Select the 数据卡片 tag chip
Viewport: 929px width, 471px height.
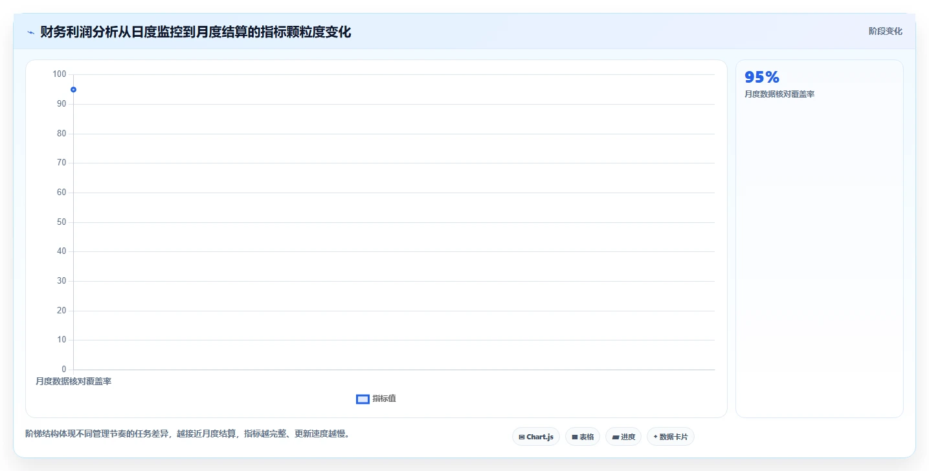[671, 437]
